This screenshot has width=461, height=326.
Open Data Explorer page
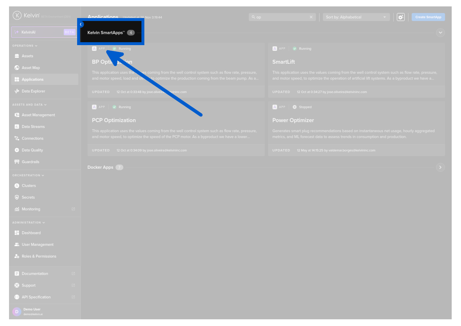coord(33,91)
